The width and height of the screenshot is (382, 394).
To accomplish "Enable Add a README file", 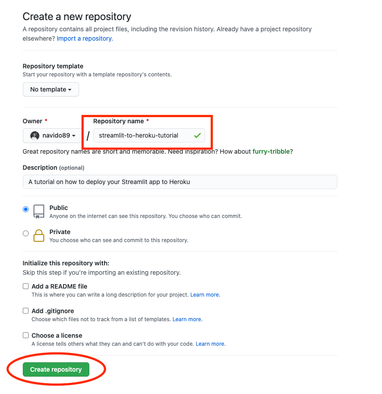I will [x=26, y=286].
